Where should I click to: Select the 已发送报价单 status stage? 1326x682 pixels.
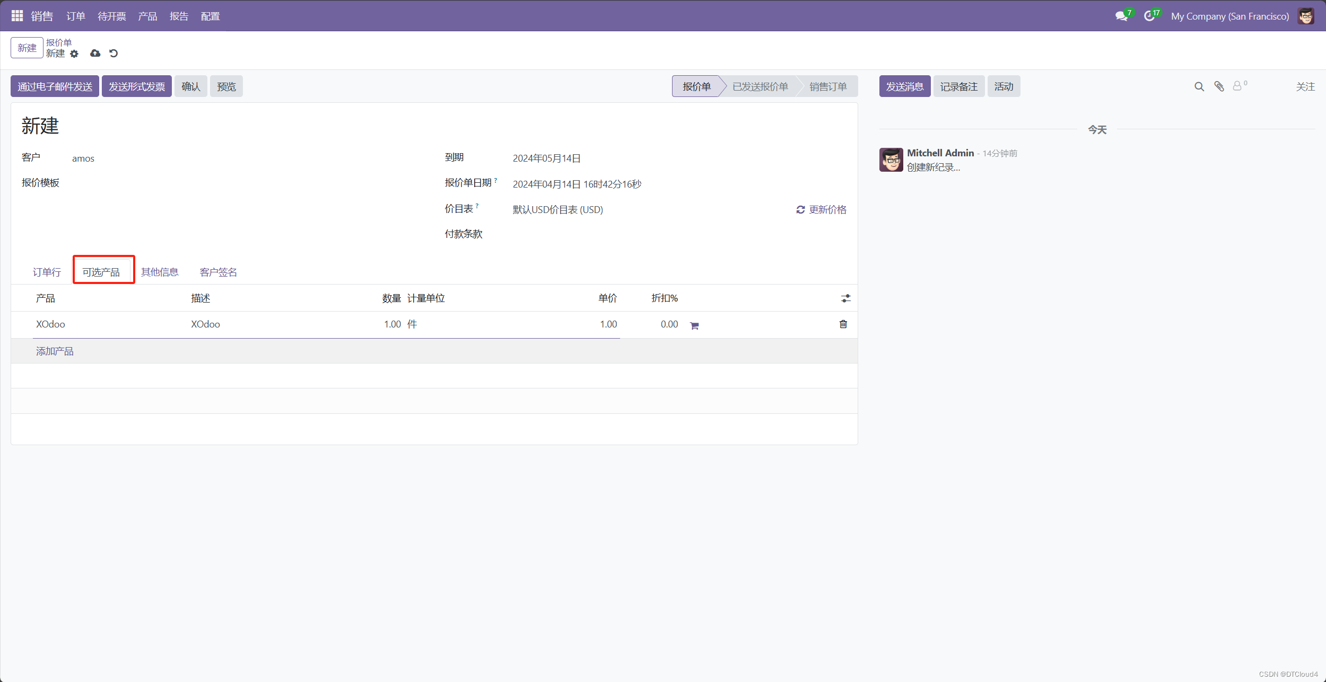click(x=760, y=86)
